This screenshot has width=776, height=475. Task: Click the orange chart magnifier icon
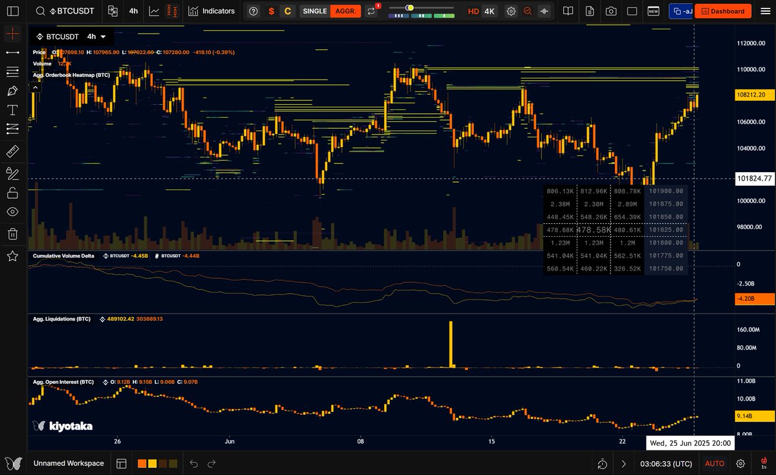(528, 11)
